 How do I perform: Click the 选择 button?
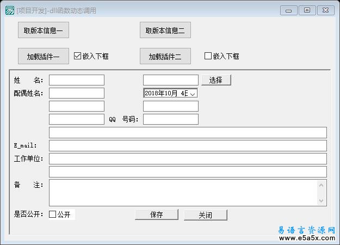click(x=216, y=80)
